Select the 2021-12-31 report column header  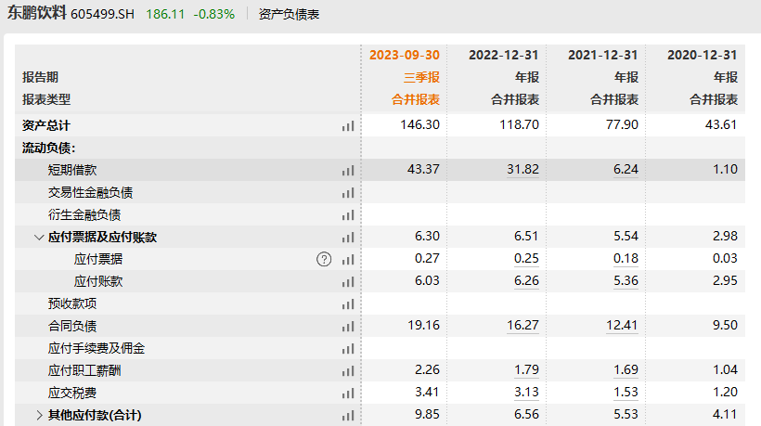(603, 55)
